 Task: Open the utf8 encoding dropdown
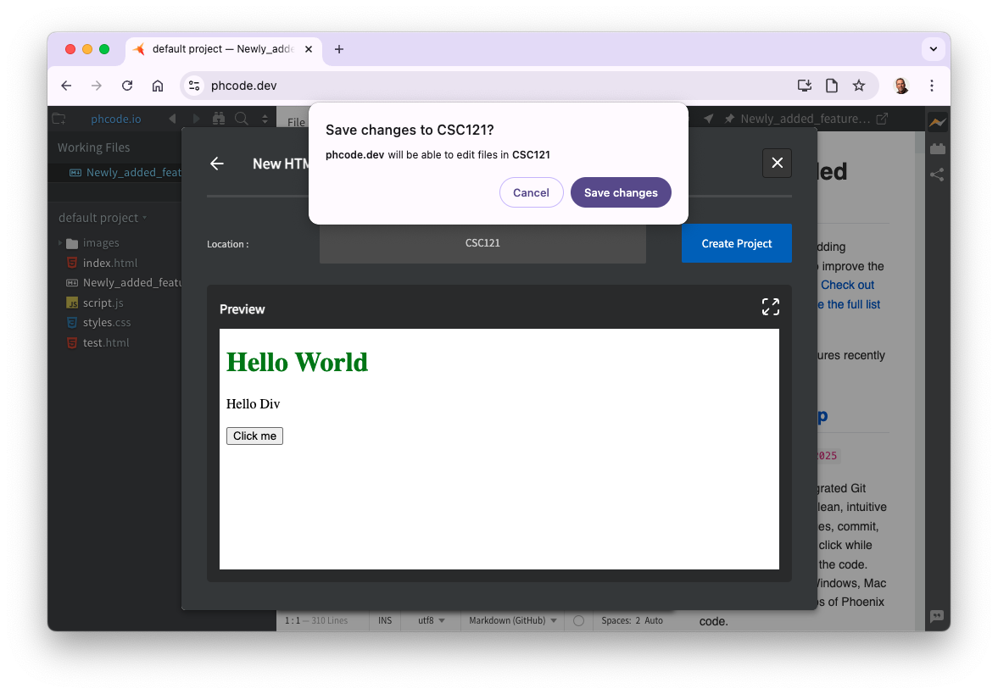pyautogui.click(x=428, y=619)
